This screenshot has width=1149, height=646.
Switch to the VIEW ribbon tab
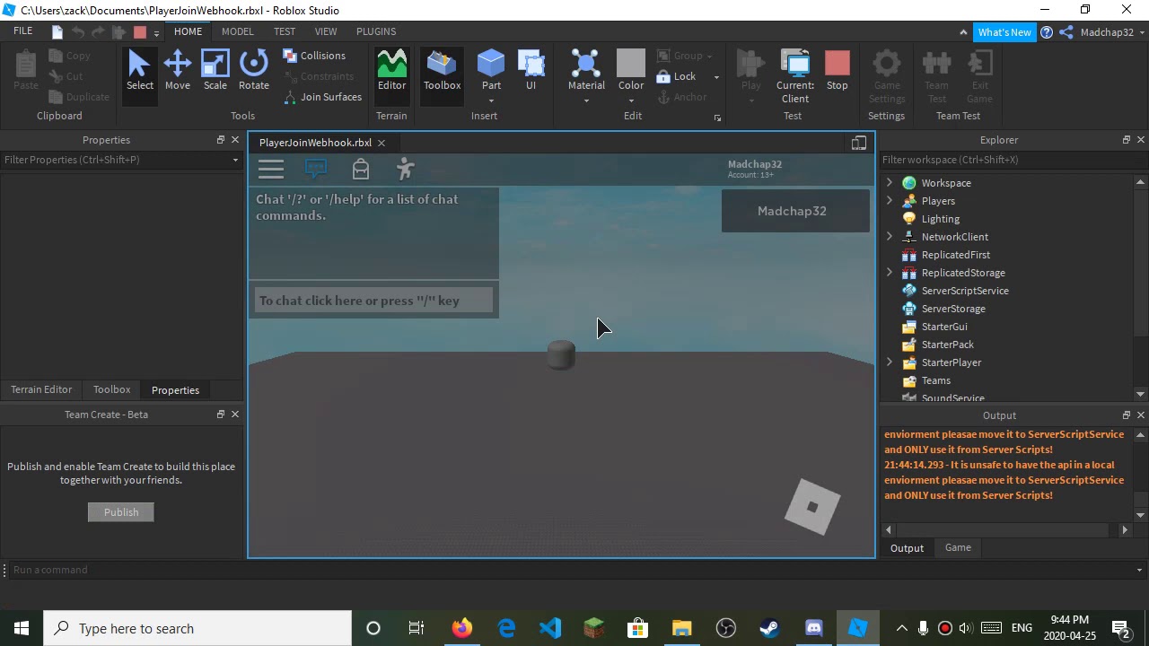click(326, 31)
